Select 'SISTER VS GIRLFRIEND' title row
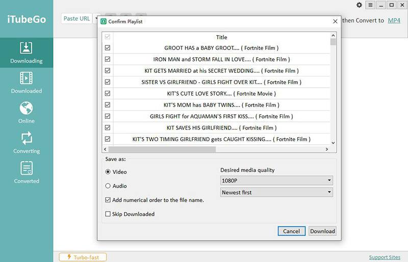This screenshot has height=262, width=408. (x=221, y=82)
